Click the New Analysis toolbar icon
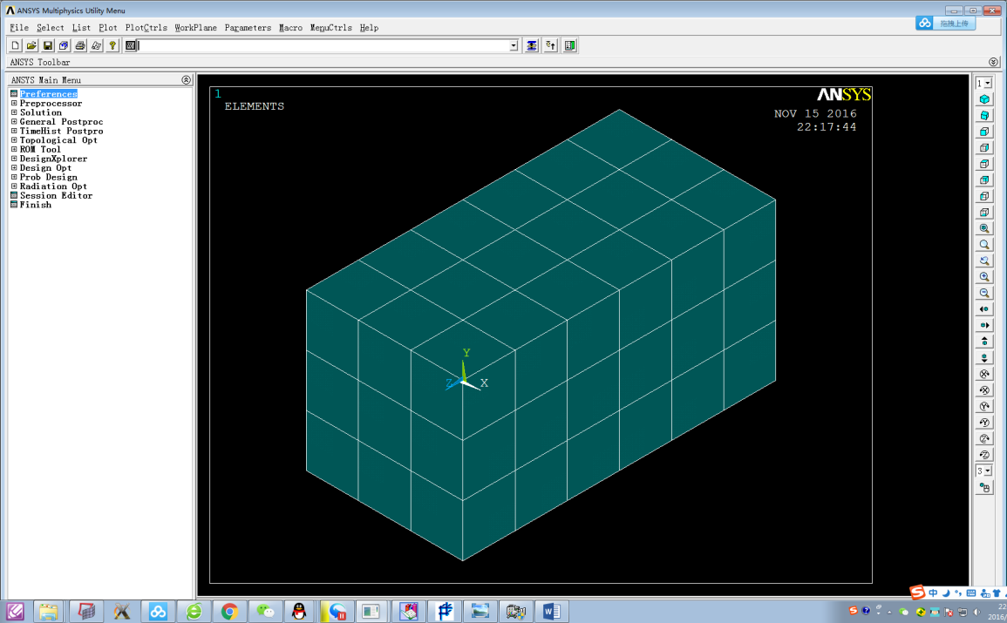 tap(15, 45)
